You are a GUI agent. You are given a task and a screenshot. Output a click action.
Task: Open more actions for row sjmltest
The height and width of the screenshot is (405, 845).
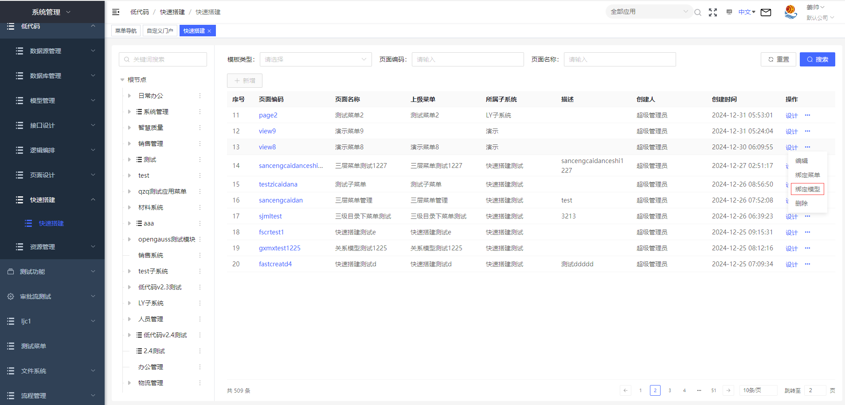click(807, 216)
